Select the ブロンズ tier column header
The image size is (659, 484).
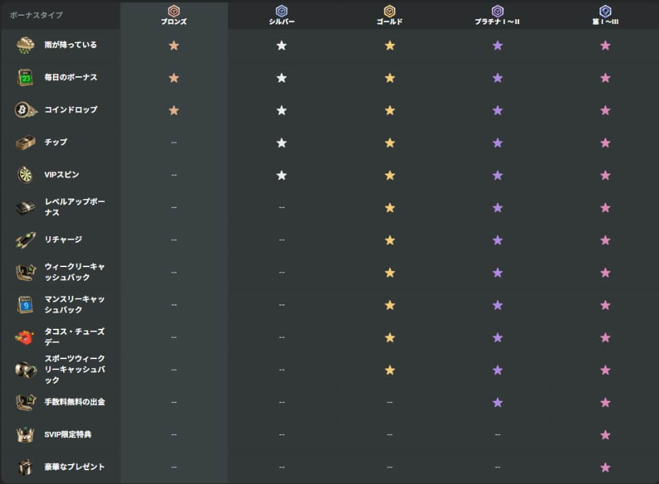tap(174, 15)
